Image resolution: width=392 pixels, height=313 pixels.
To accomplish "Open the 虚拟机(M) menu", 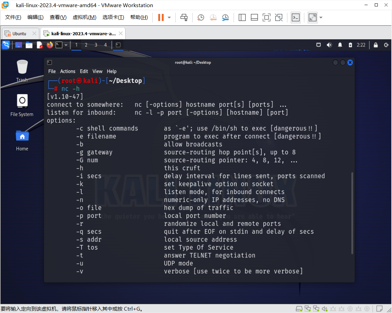I will (84, 17).
